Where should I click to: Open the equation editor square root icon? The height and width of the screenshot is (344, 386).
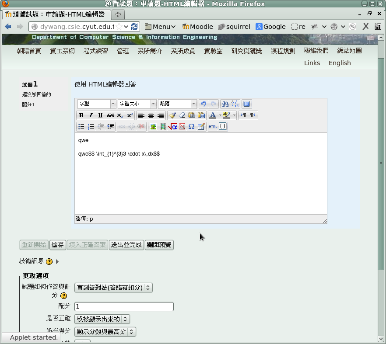coord(172,127)
